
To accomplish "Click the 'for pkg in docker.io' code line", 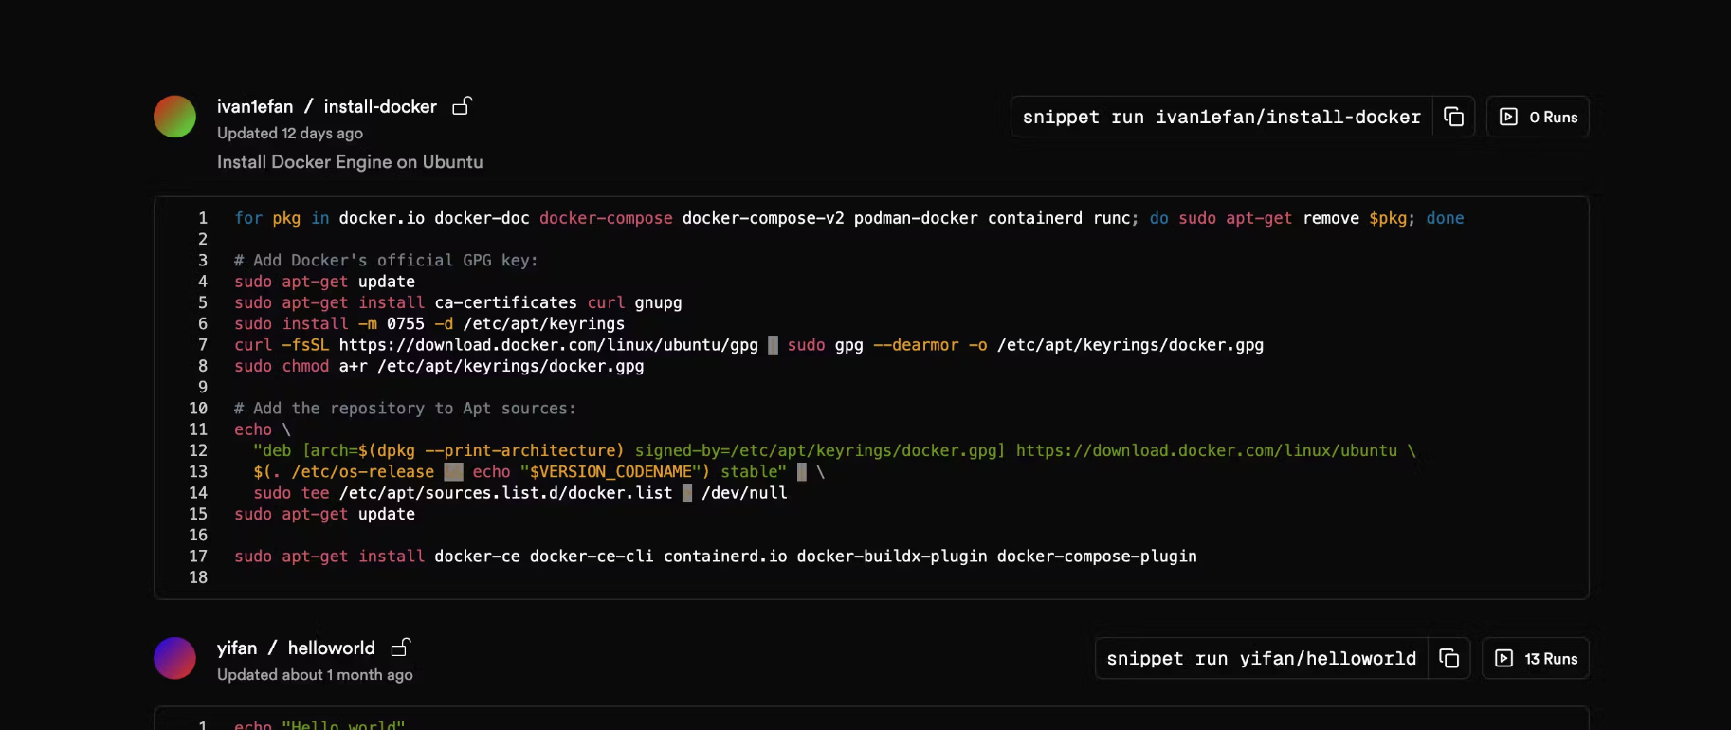I will point(849,218).
